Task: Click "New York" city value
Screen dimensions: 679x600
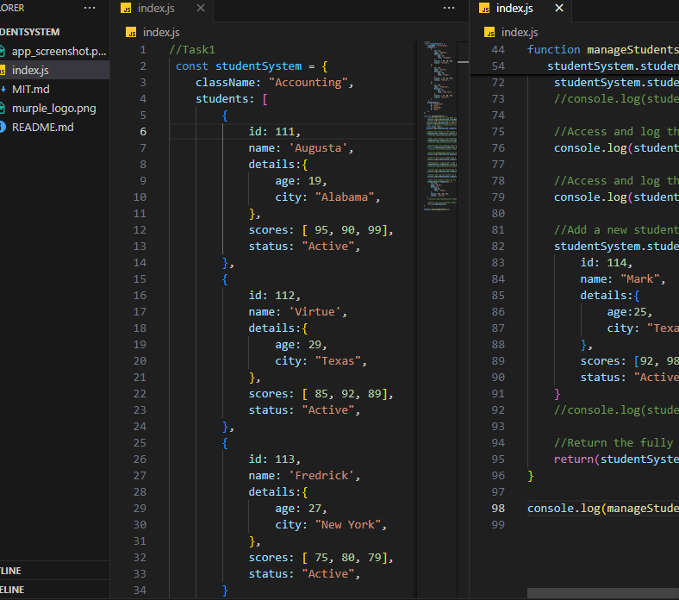Action: [348, 525]
